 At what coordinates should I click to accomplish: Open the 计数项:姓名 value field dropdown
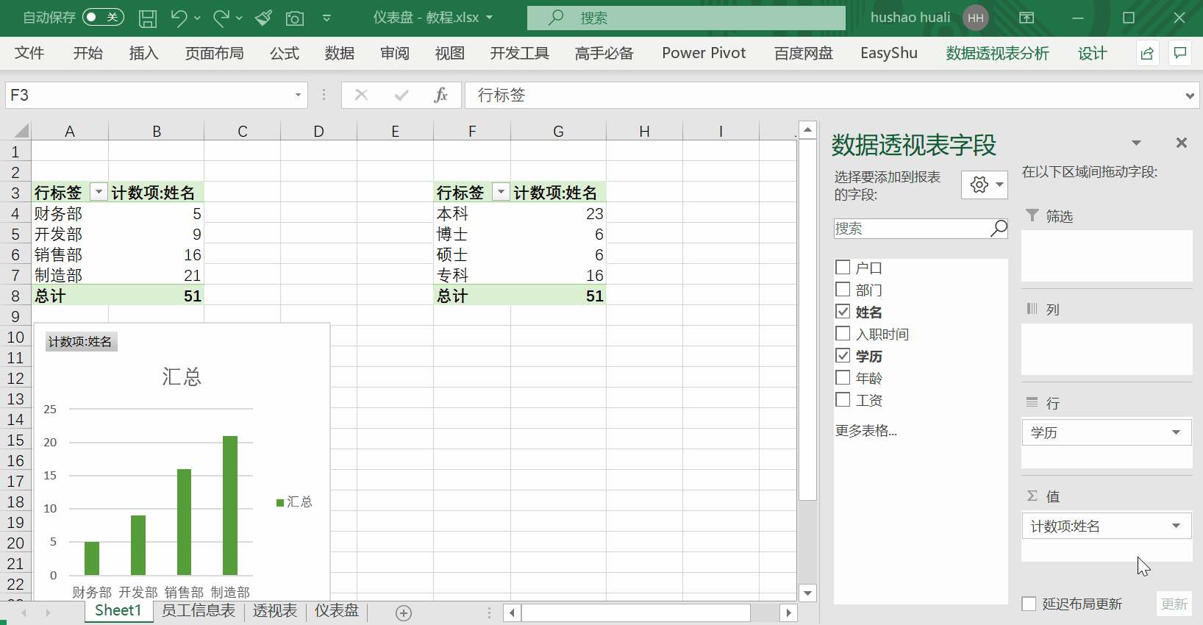[x=1176, y=526]
